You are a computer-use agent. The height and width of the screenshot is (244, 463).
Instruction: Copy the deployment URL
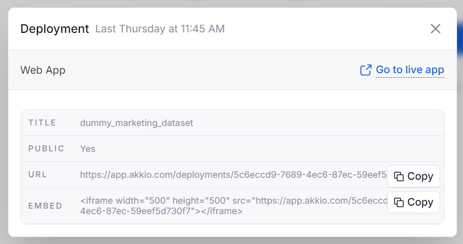pos(414,176)
